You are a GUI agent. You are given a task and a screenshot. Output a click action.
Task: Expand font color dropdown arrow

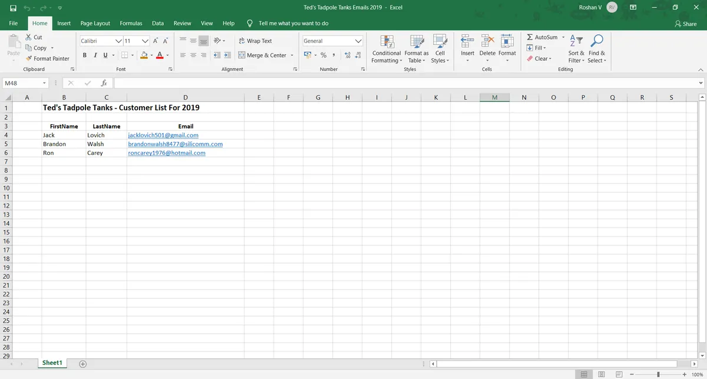[167, 55]
